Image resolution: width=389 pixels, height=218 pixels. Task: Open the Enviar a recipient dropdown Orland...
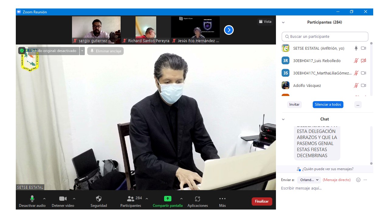pos(309,180)
